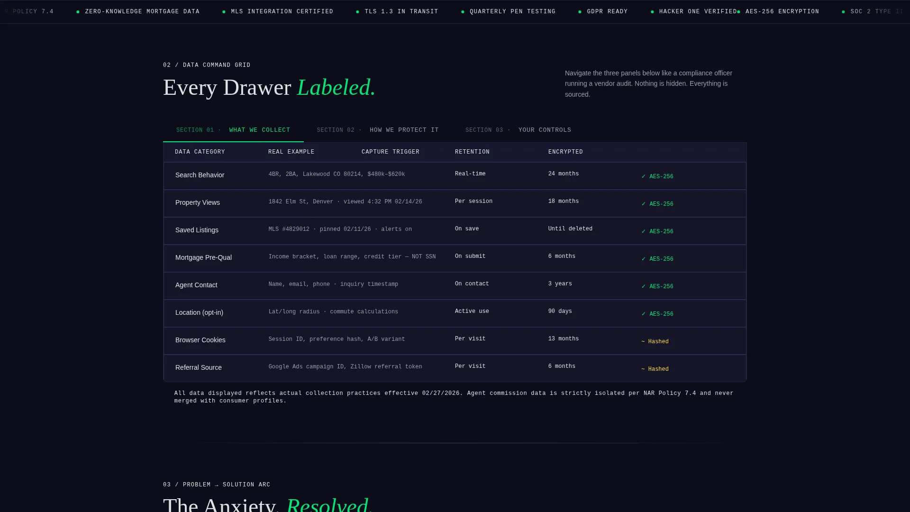Select the Saved Listings row label

pyautogui.click(x=197, y=230)
